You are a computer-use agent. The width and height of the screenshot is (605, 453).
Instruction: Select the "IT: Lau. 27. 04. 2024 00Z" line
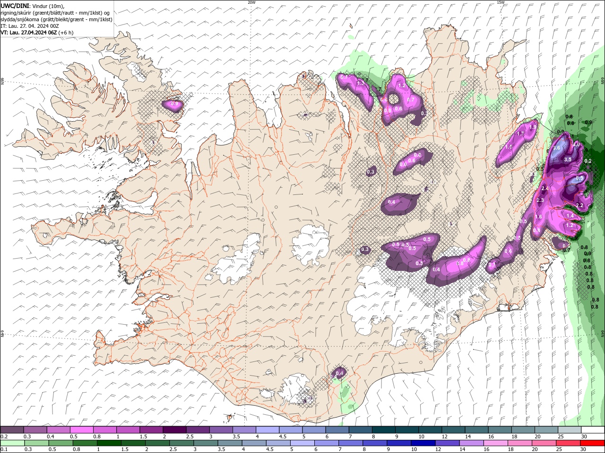pyautogui.click(x=29, y=26)
